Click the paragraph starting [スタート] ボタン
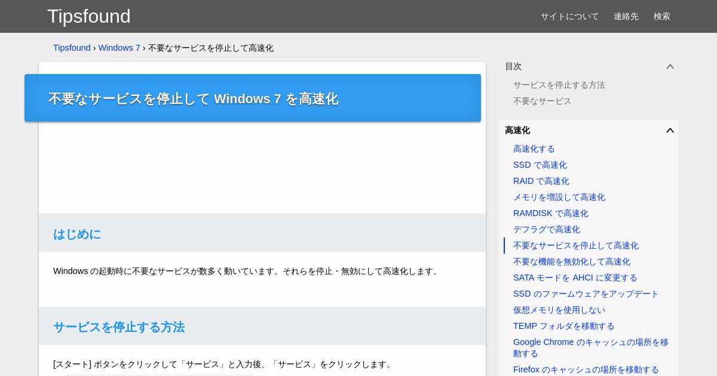The height and width of the screenshot is (376, 717). [223, 364]
